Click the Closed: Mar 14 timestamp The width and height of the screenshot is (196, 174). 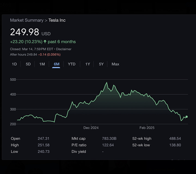pyautogui.click(x=32, y=49)
